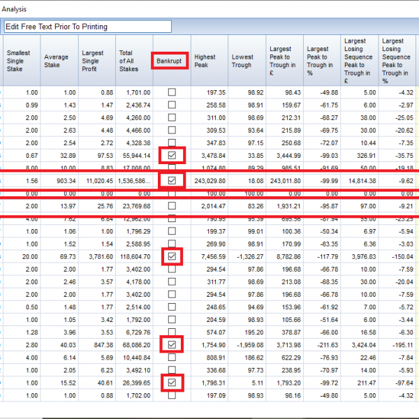Uncheck Bankrupt in the 118,604.70 stakes row
Image resolution: width=419 pixels, height=419 pixels.
click(172, 256)
